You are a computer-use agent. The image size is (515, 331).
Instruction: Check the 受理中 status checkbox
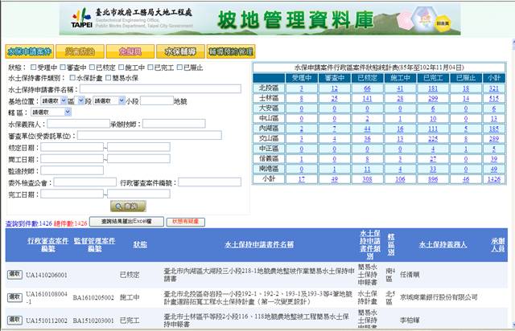coord(33,67)
